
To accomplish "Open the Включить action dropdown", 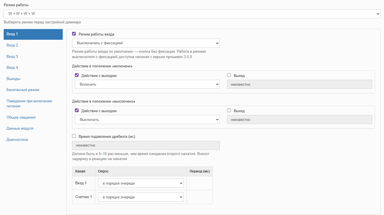I will click(x=147, y=84).
